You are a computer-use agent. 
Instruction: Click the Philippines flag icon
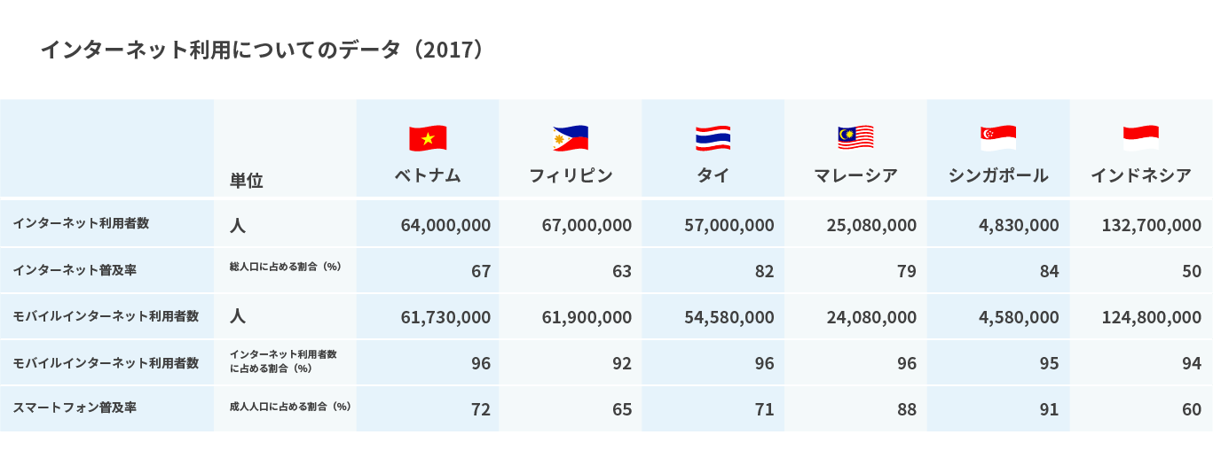pyautogui.click(x=571, y=138)
